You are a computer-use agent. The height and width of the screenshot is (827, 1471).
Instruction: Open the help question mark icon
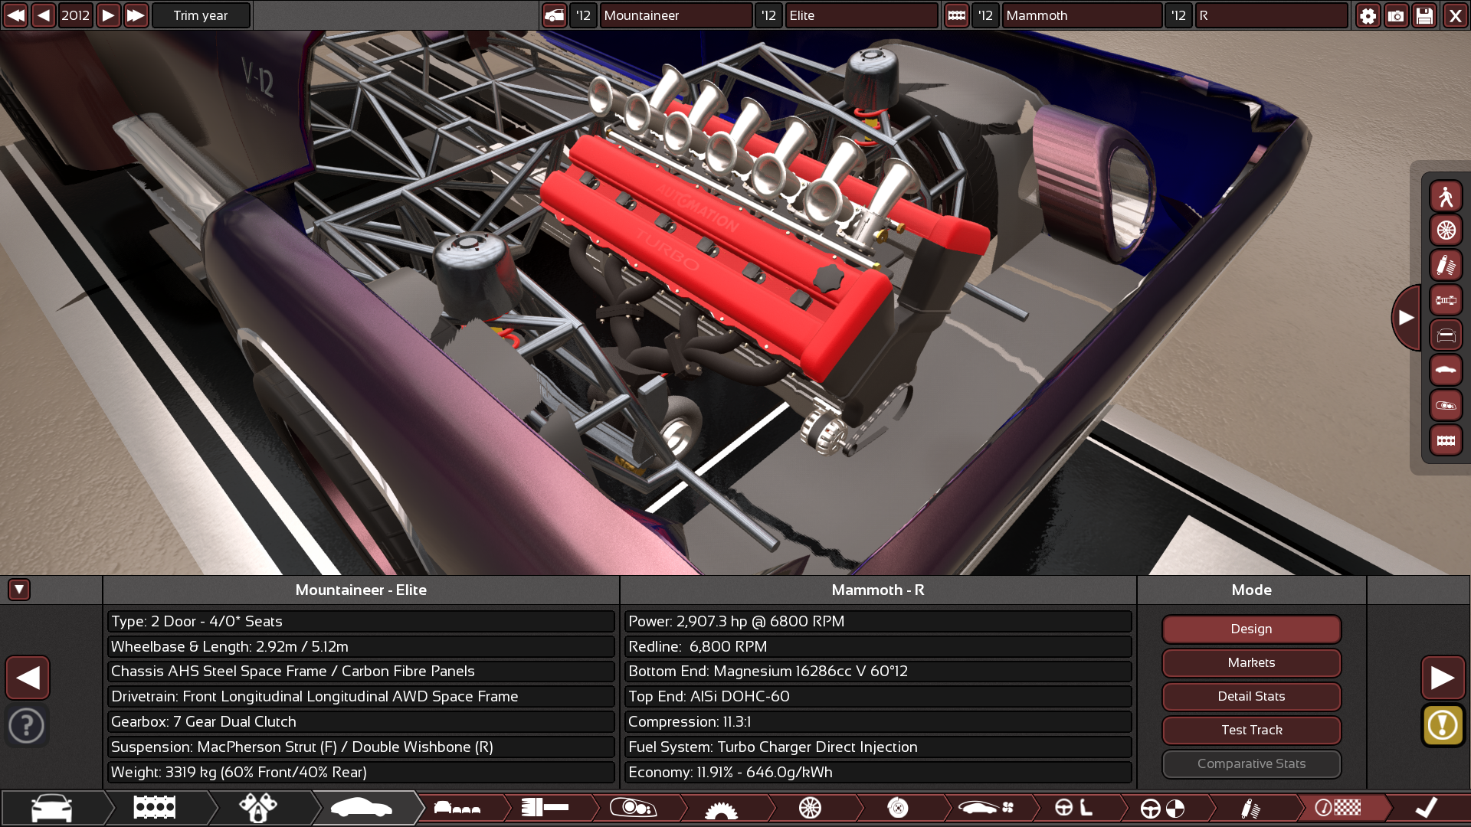pyautogui.click(x=27, y=725)
